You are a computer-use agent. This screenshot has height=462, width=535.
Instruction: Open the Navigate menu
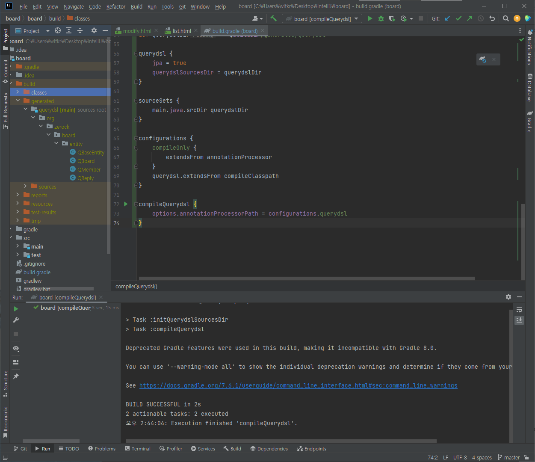74,6
